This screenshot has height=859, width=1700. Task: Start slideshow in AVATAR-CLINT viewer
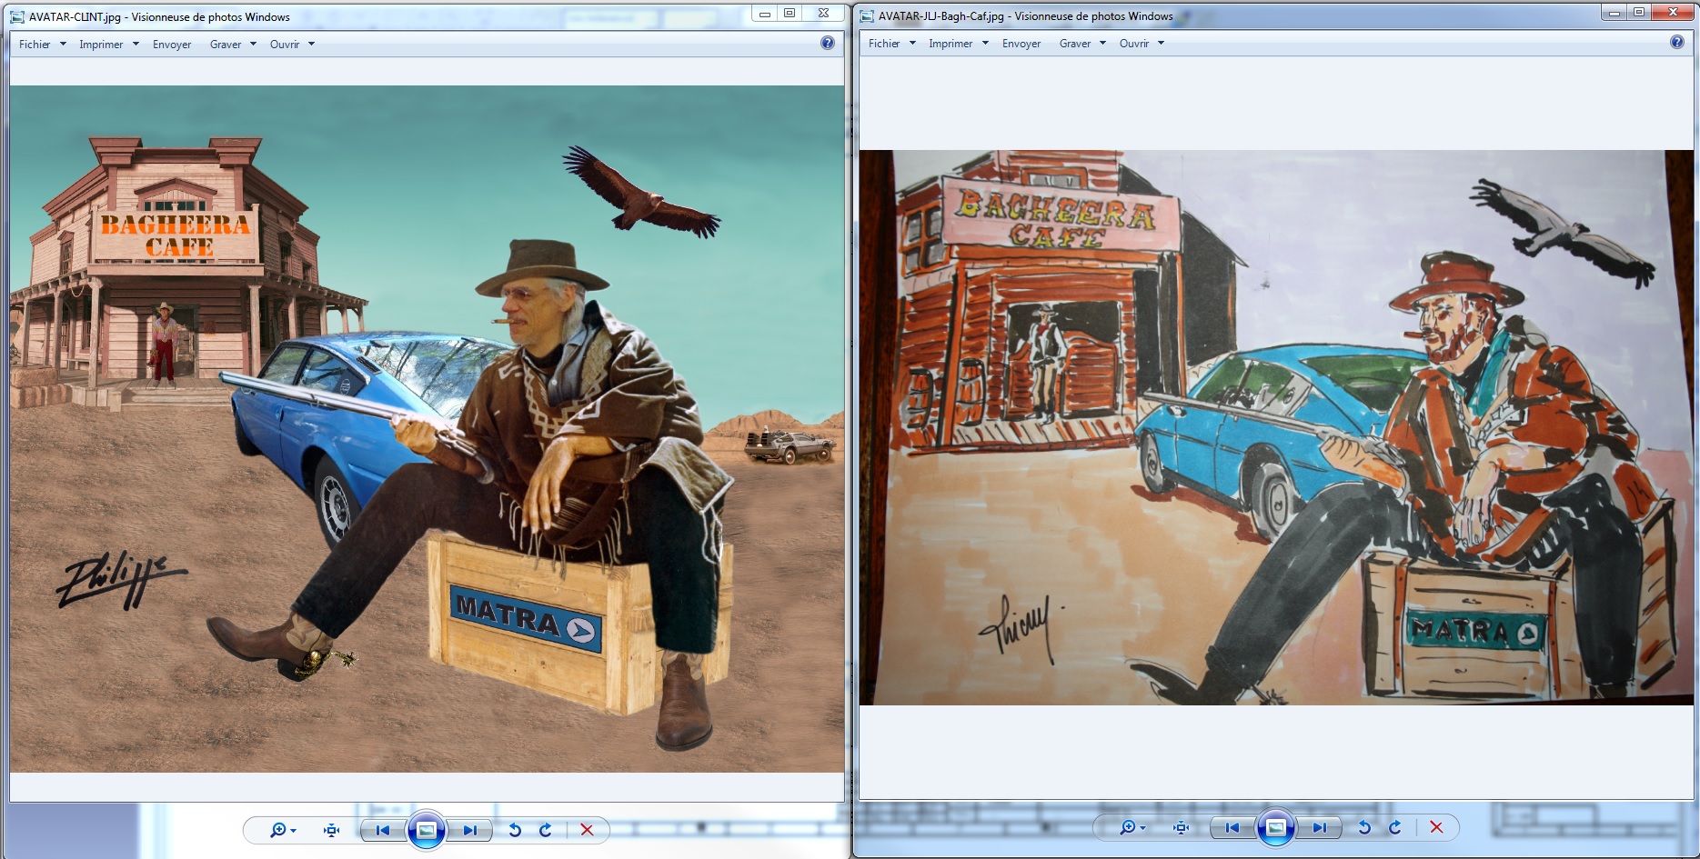pos(427,830)
